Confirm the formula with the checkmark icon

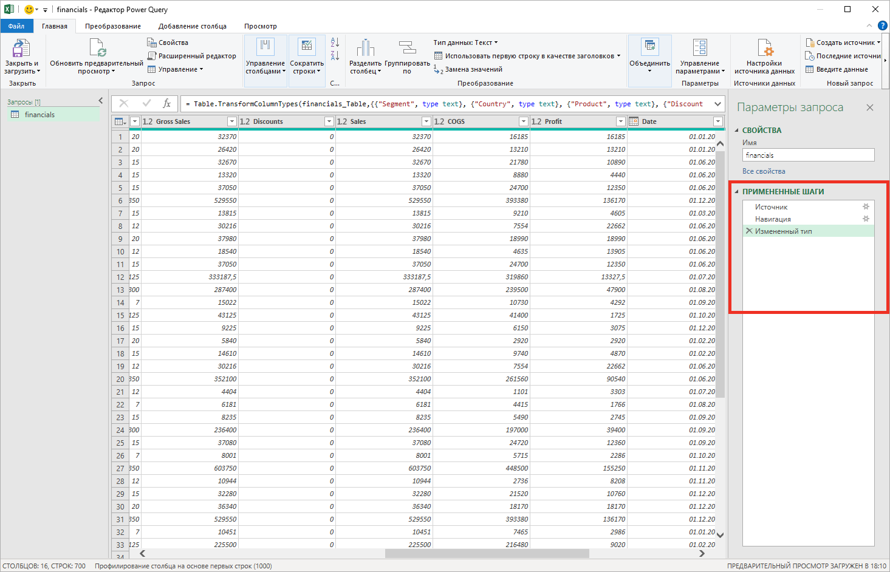click(x=146, y=104)
